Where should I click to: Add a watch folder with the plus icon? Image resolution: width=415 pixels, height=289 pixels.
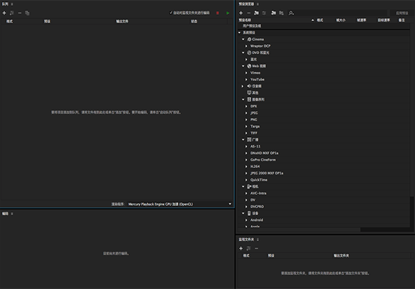pyautogui.click(x=241, y=248)
